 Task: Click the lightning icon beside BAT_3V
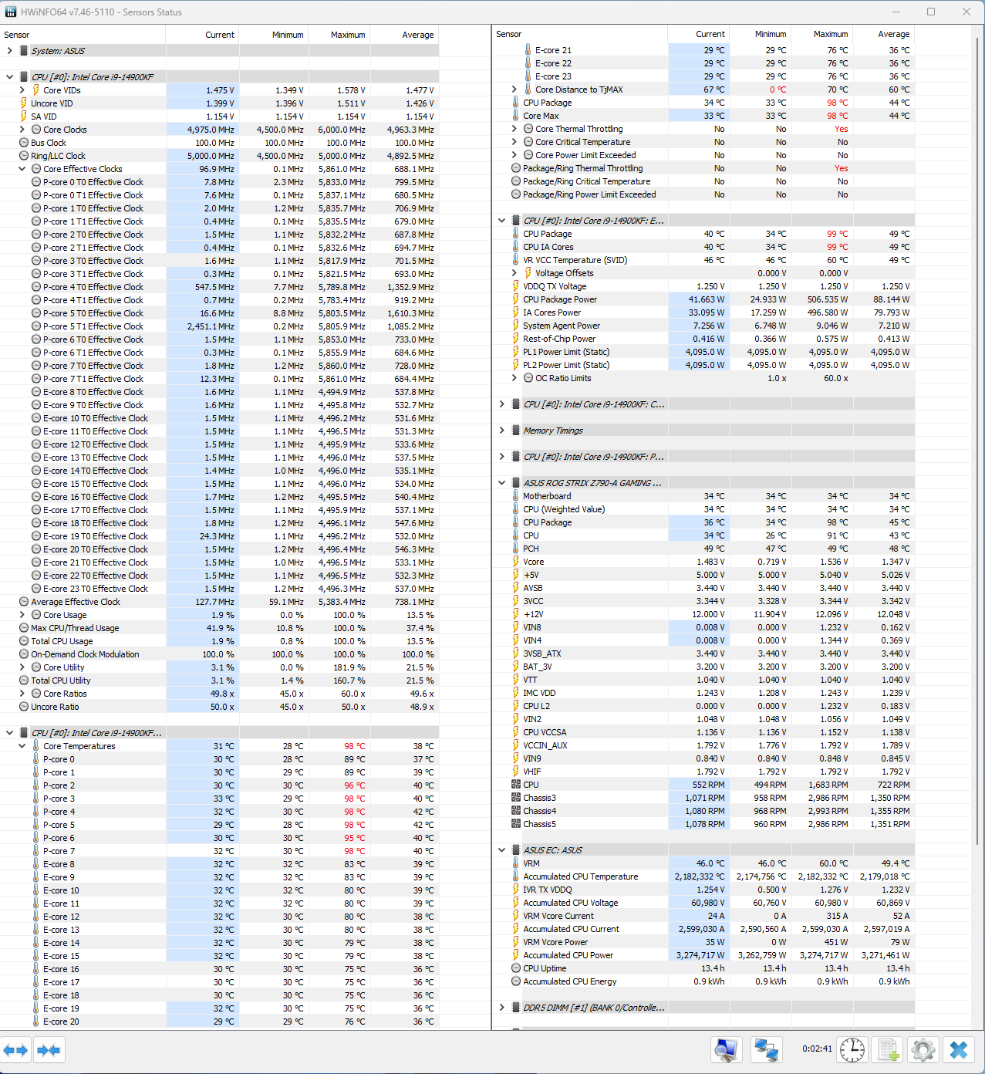coord(515,667)
